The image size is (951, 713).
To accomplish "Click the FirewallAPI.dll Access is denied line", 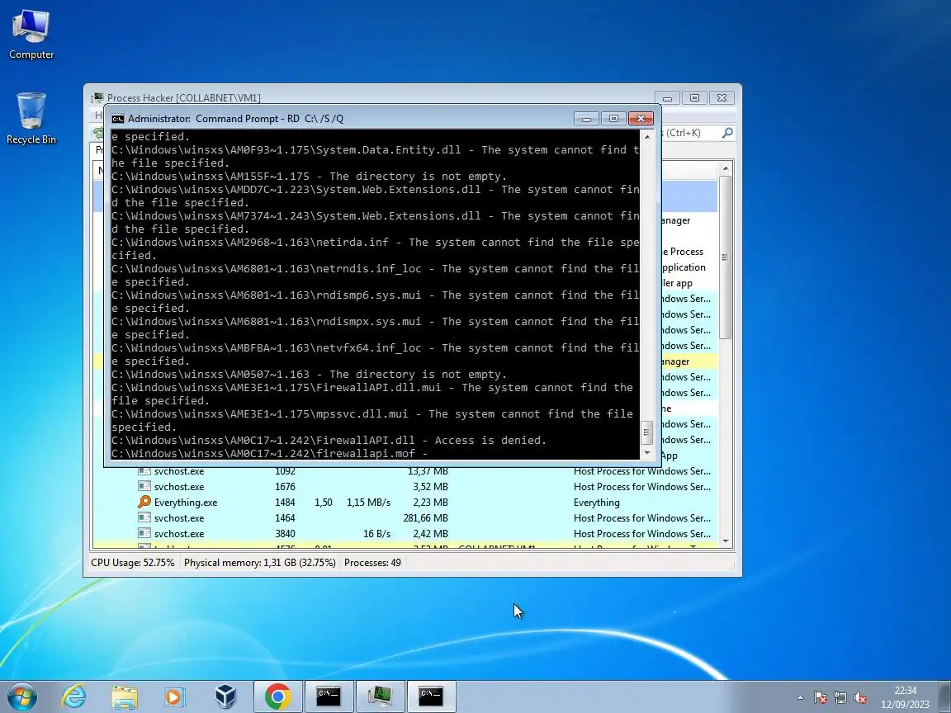I will (329, 440).
